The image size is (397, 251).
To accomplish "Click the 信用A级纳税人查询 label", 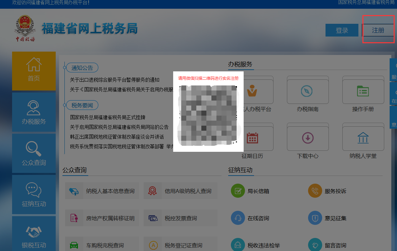I will coord(188,191).
